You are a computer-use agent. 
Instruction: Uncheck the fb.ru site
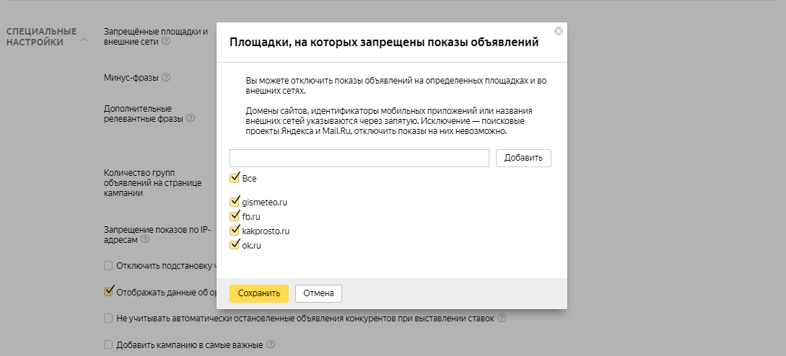235,216
